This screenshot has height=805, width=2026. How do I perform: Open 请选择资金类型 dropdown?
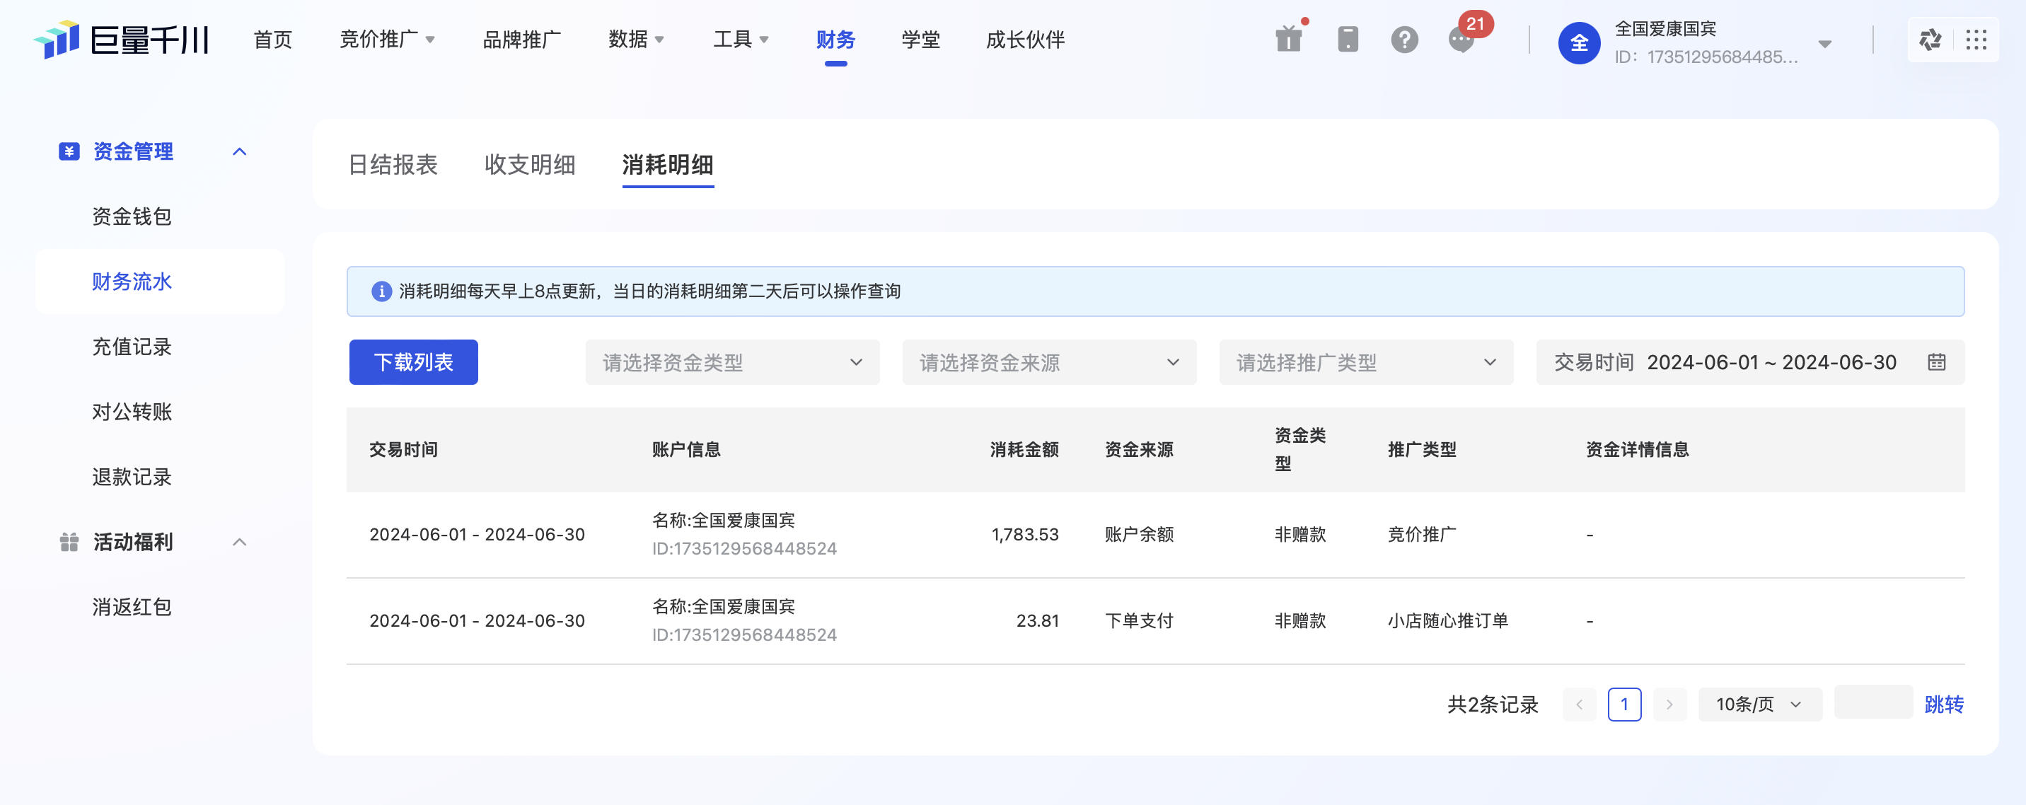pyautogui.click(x=731, y=362)
